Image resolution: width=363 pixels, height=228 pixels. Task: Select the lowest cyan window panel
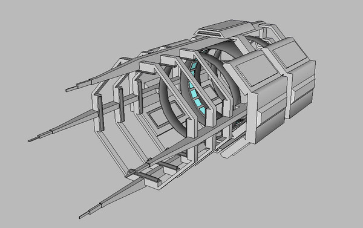(x=202, y=111)
